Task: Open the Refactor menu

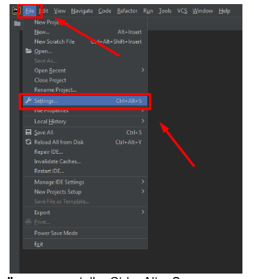Action: pyautogui.click(x=127, y=11)
